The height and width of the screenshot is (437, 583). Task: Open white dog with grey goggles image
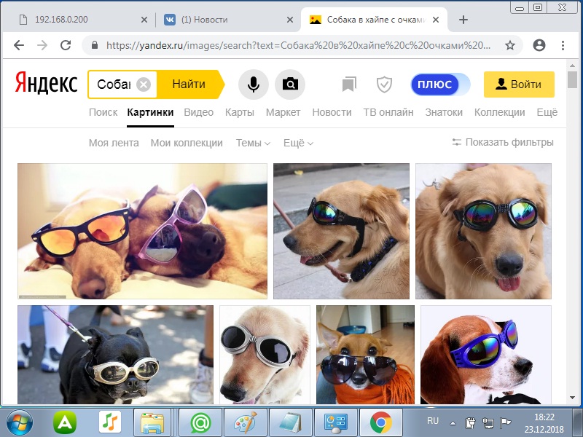click(265, 355)
